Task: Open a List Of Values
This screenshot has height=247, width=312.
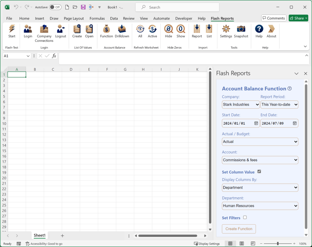Action: [x=89, y=31]
